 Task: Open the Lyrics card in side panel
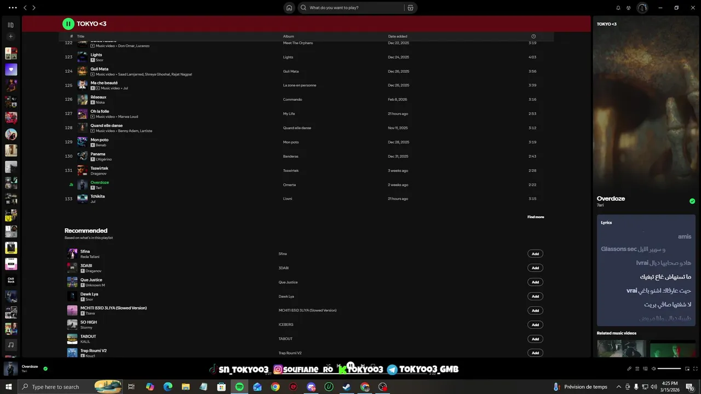[646, 270]
